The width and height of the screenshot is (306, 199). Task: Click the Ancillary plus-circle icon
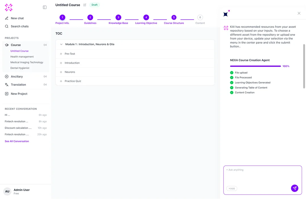pos(7,76)
